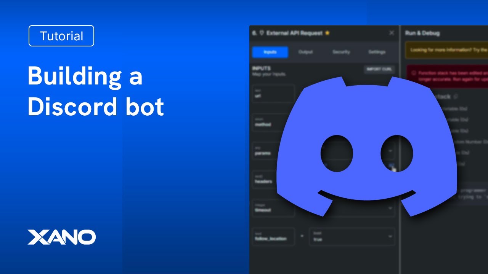Click the XANO logo in the bottom left
This screenshot has width=488, height=274.
[62, 237]
